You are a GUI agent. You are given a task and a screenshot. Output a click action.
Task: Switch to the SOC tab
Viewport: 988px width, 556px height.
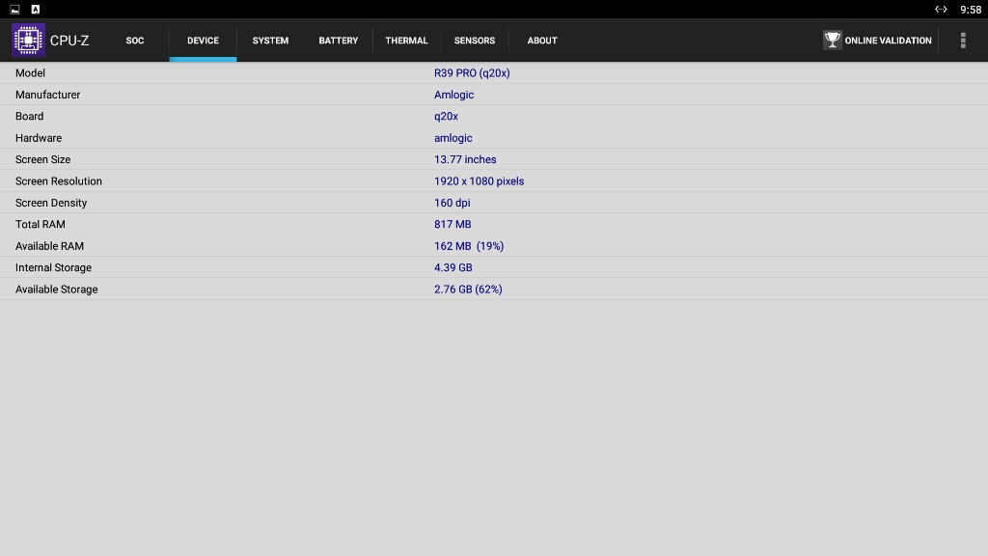(x=135, y=41)
